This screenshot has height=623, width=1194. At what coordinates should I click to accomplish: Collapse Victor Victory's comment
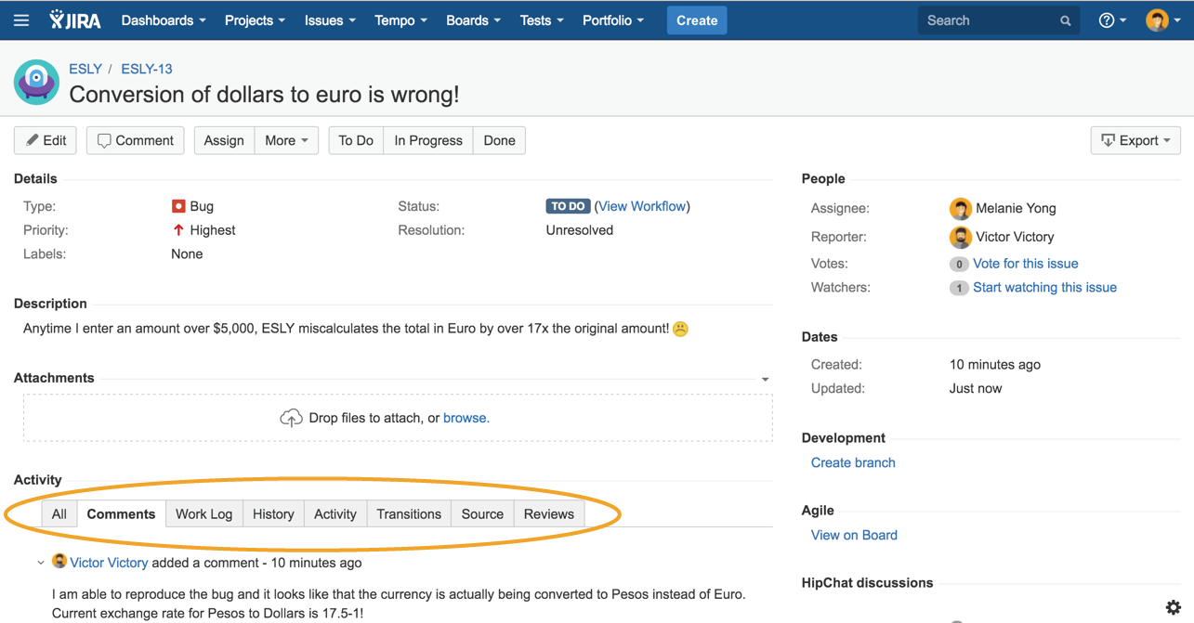[x=41, y=563]
